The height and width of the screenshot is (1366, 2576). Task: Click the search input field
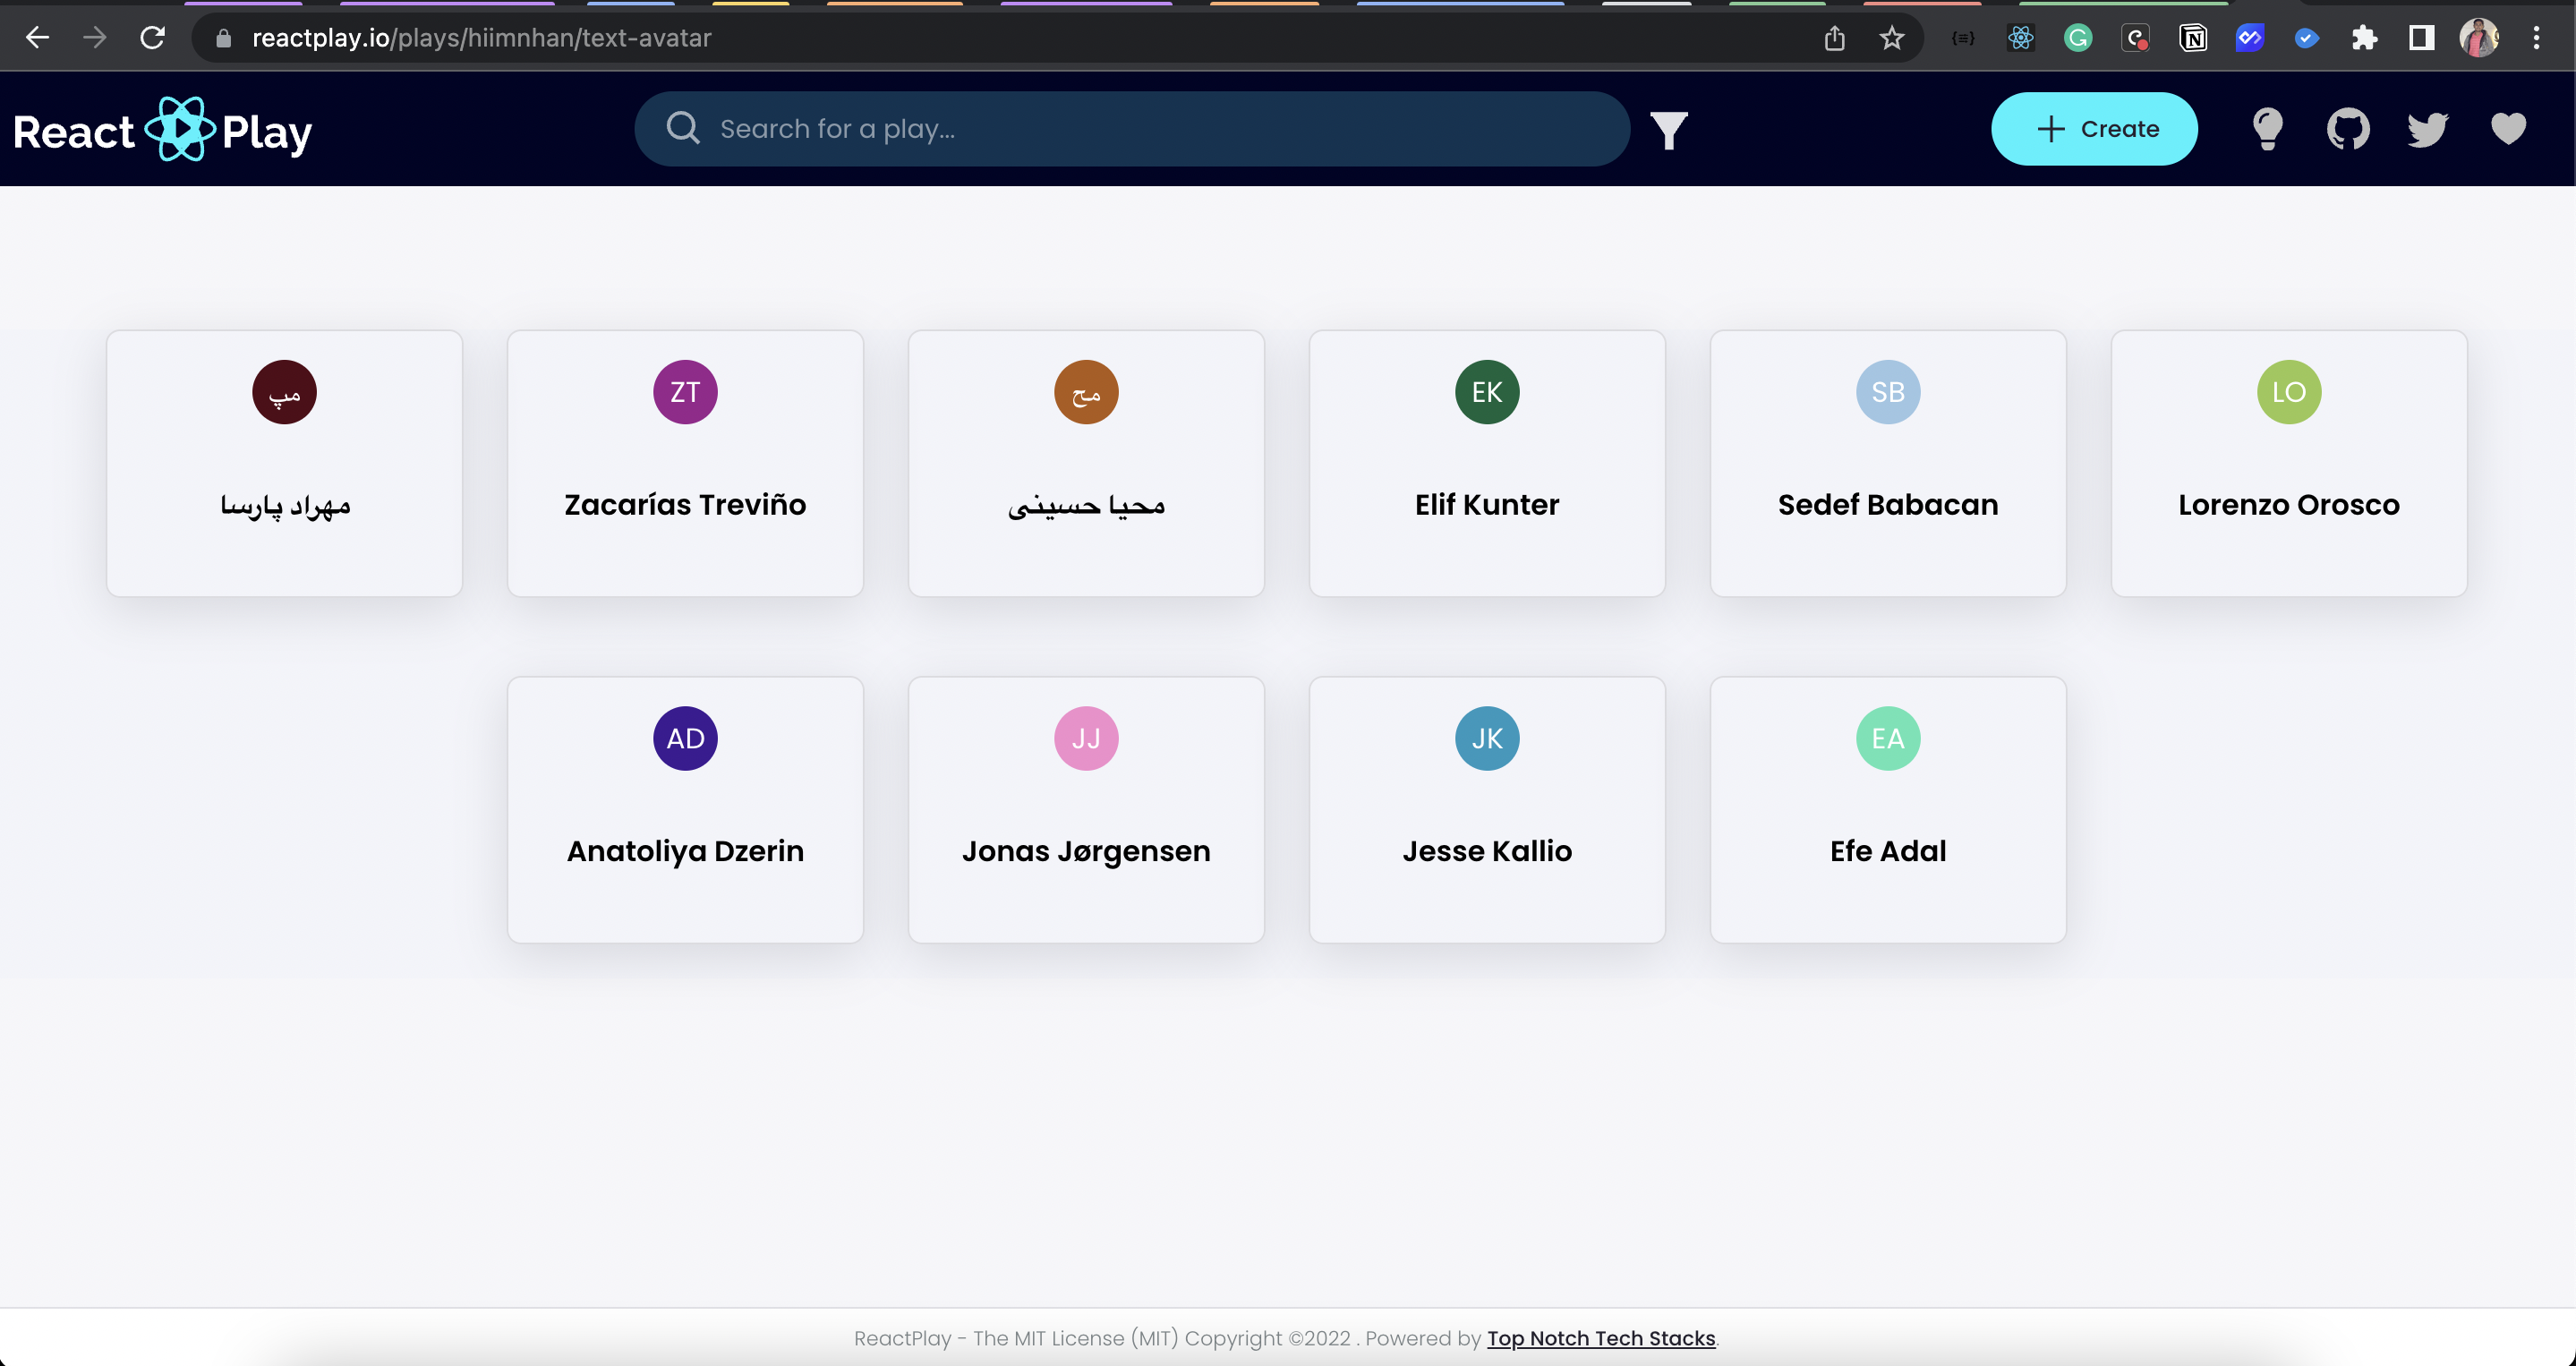pos(1100,128)
